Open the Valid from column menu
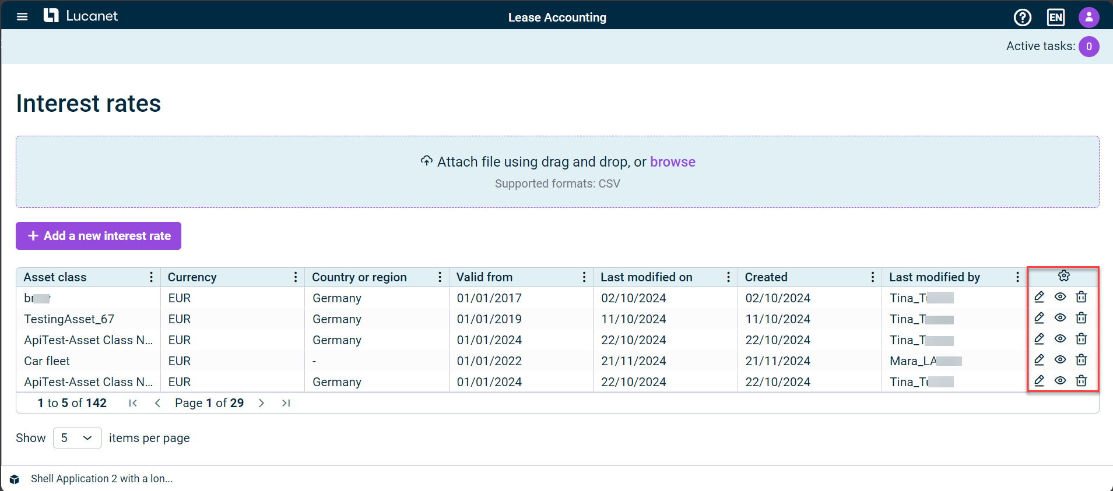Viewport: 1113px width, 491px height. pyautogui.click(x=584, y=277)
